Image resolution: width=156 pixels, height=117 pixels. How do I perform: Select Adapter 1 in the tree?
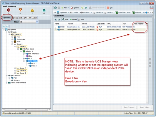tap(29, 51)
